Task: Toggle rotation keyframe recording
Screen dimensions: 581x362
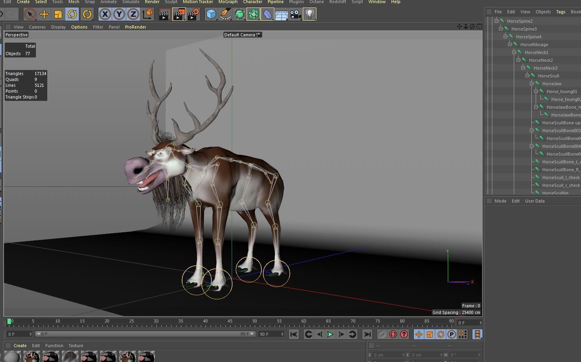Action: tap(441, 334)
